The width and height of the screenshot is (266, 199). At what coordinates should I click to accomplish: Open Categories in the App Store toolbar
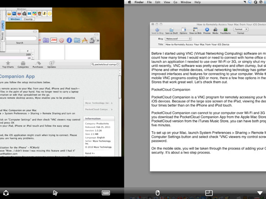coord(23,65)
